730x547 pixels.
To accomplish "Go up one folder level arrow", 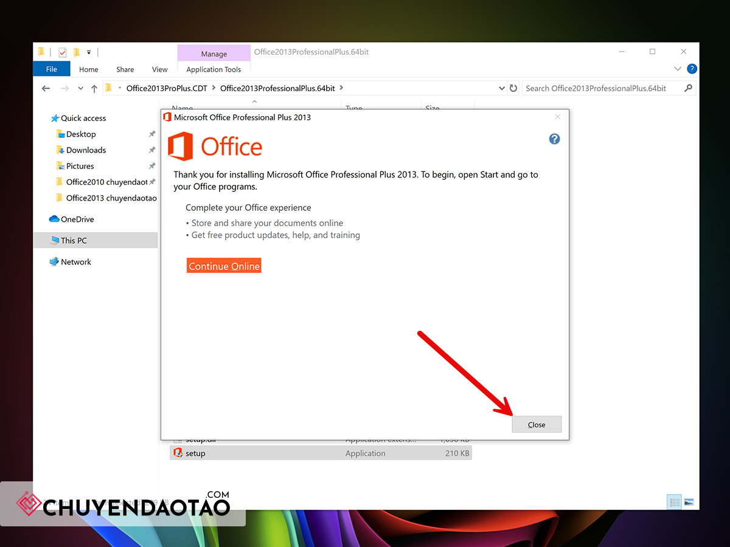I will (94, 89).
